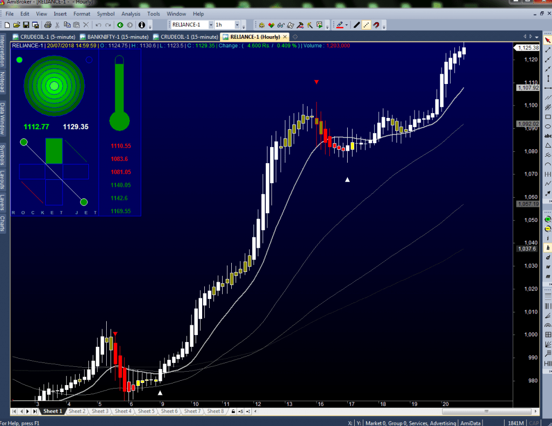Switch to Sheet 2 tab
552x426 pixels.
[77, 411]
